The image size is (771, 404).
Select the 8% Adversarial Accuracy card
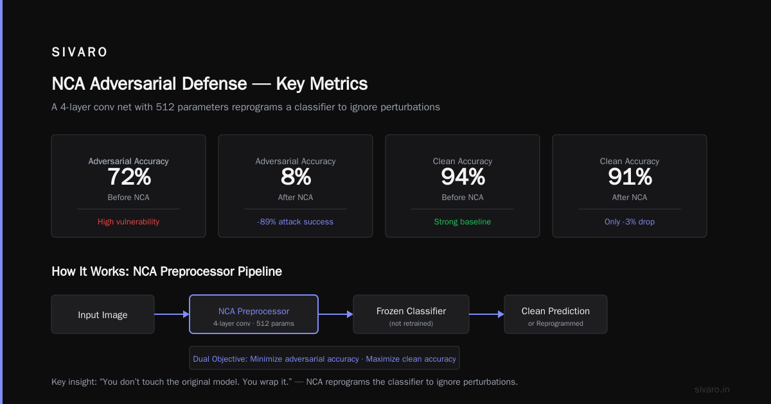click(296, 186)
